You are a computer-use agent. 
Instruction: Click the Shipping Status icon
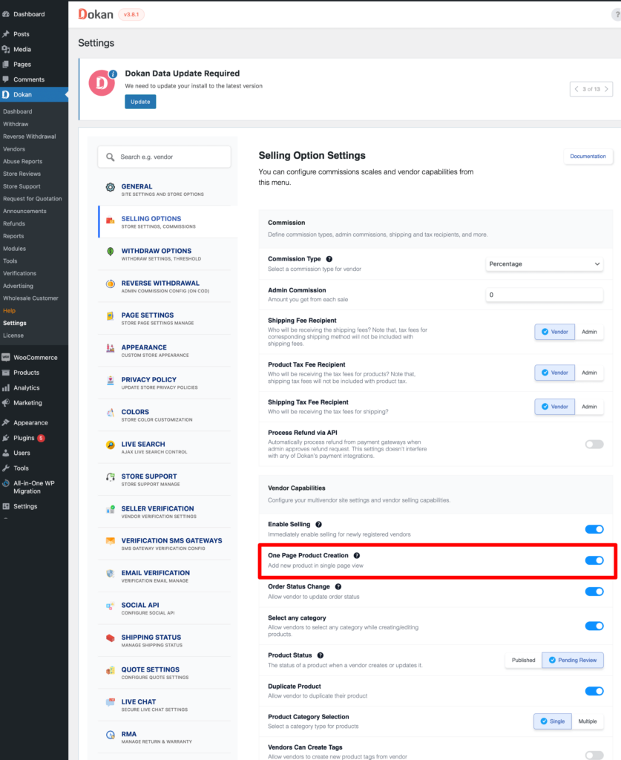click(x=111, y=638)
